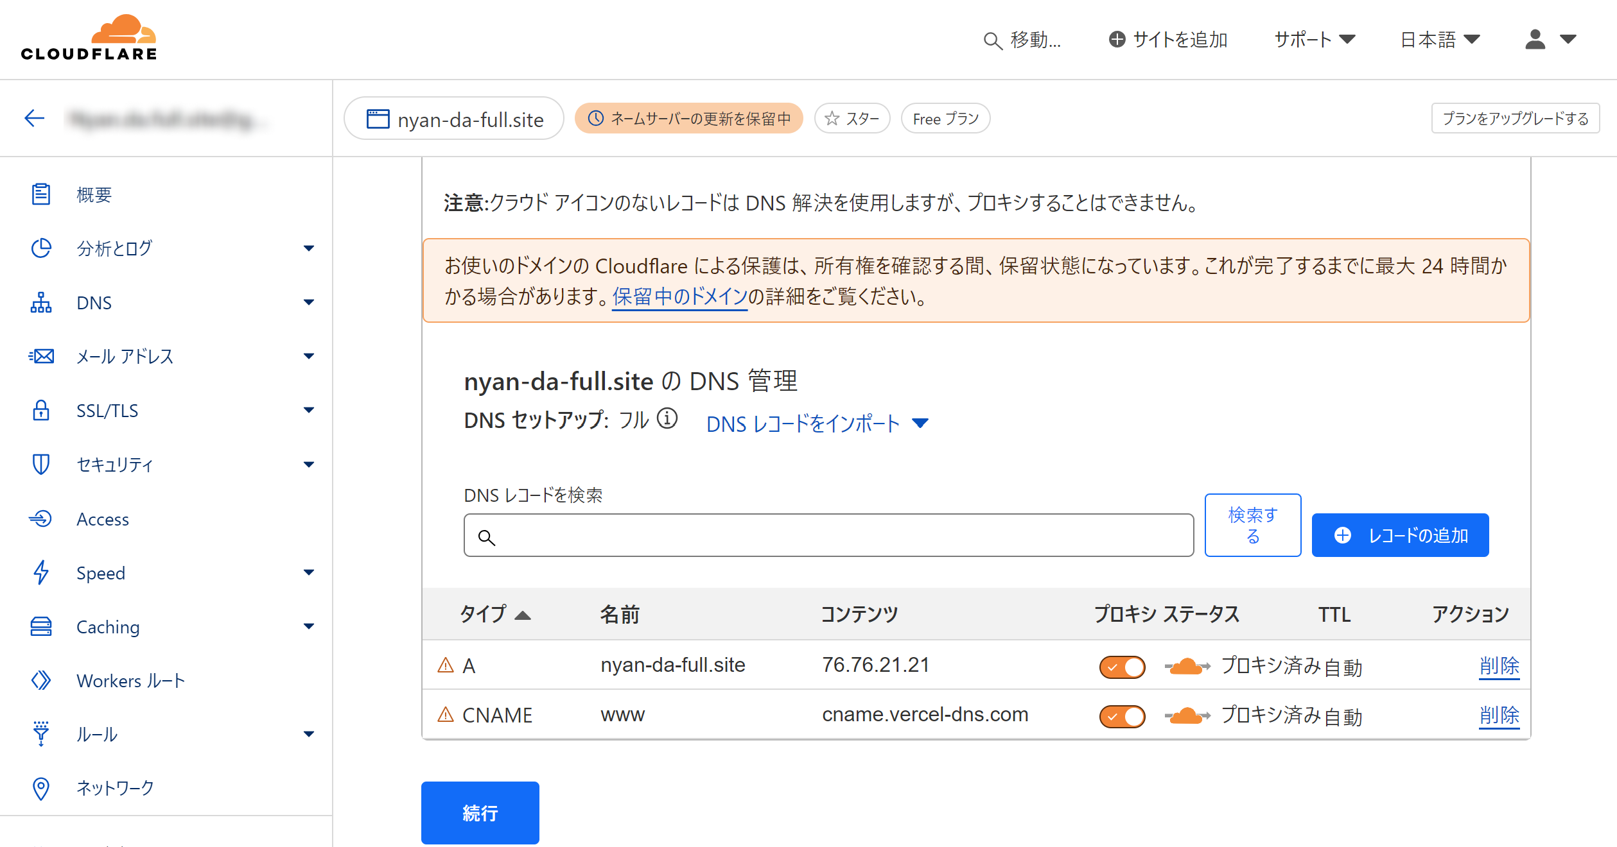Click the sort arrow beside タイプ header
Screen dimensions: 1617x847
click(523, 615)
